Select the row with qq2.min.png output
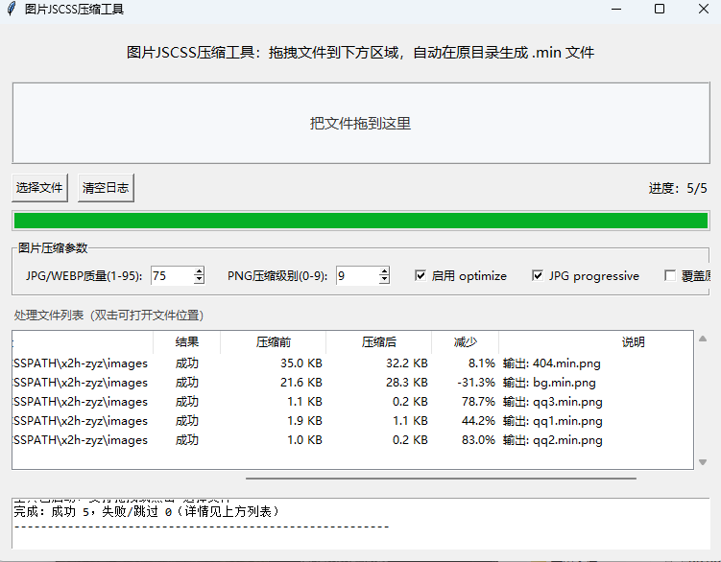The width and height of the screenshot is (721, 562). 352,440
